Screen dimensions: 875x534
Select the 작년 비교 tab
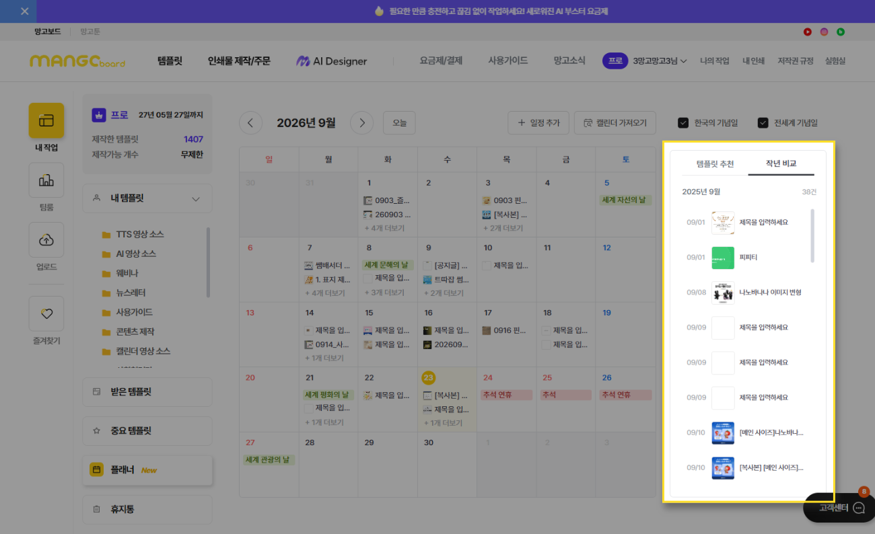(781, 164)
